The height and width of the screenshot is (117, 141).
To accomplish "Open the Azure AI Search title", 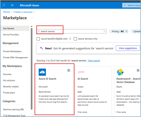I will tap(47, 79).
